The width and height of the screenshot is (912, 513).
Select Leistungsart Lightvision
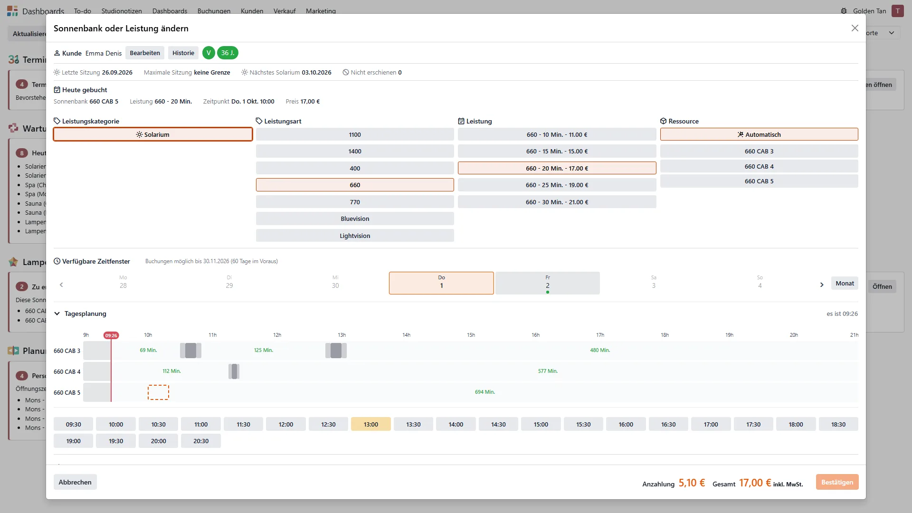click(355, 236)
